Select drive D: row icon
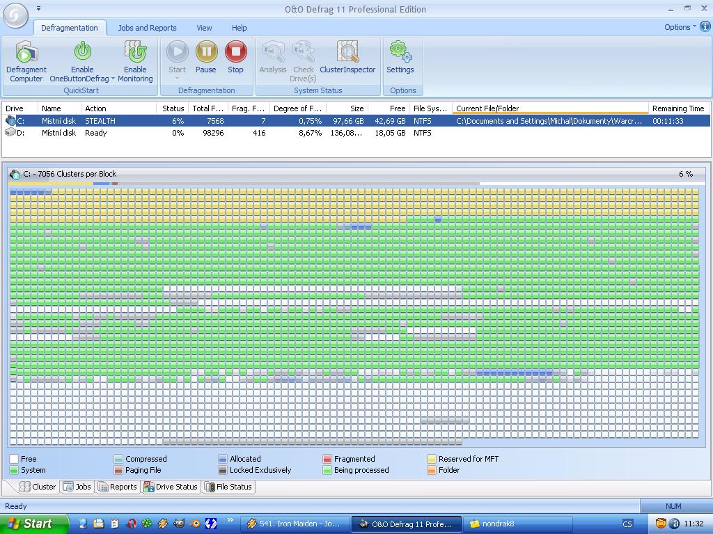This screenshot has height=534, width=713. (x=10, y=133)
